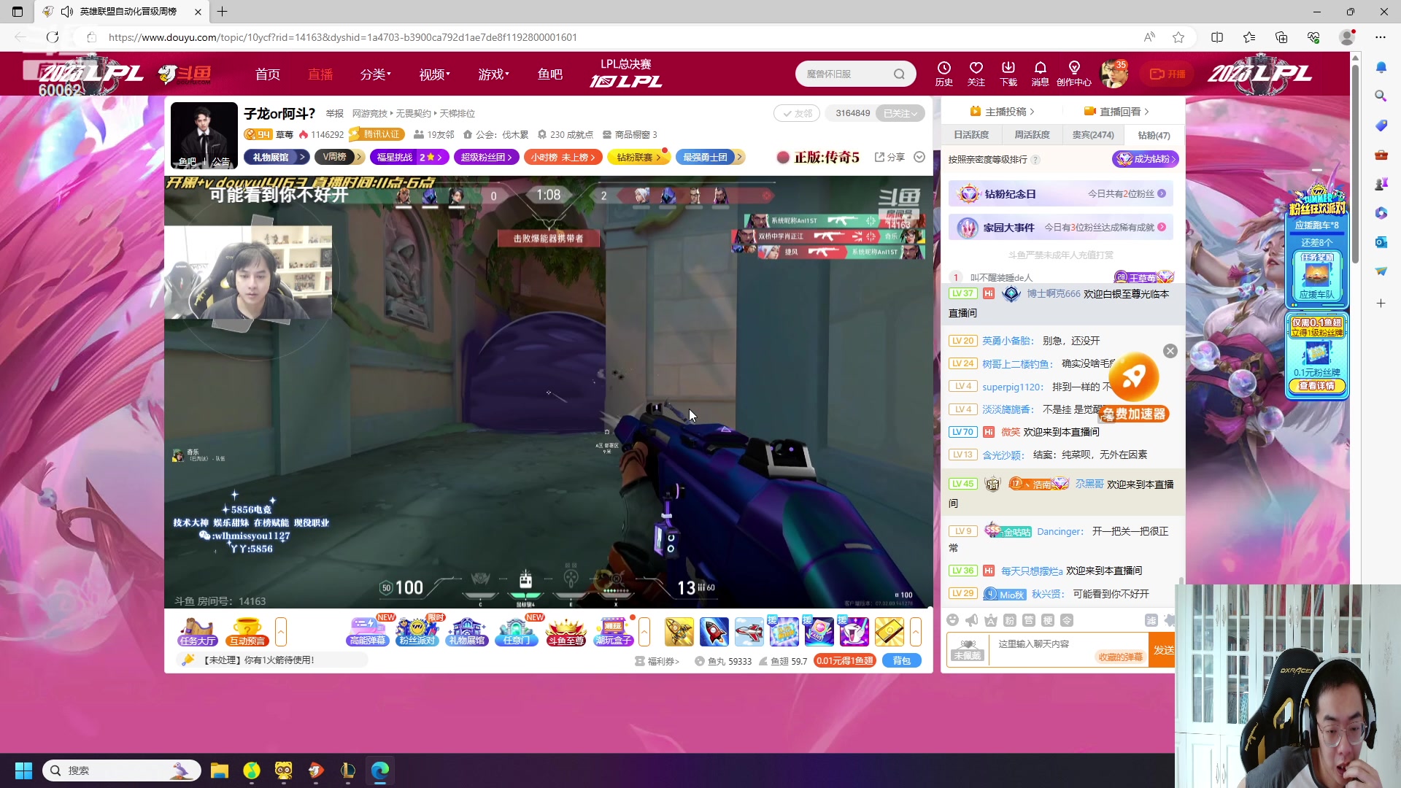Viewport: 1401px width, 788px height.
Task: Open 礼物展馆 building icon below the video
Action: click(467, 632)
